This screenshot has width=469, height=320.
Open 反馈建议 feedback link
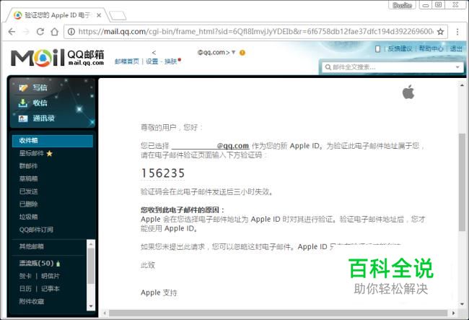(x=400, y=48)
